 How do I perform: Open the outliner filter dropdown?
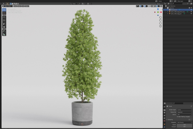click(x=188, y=4)
